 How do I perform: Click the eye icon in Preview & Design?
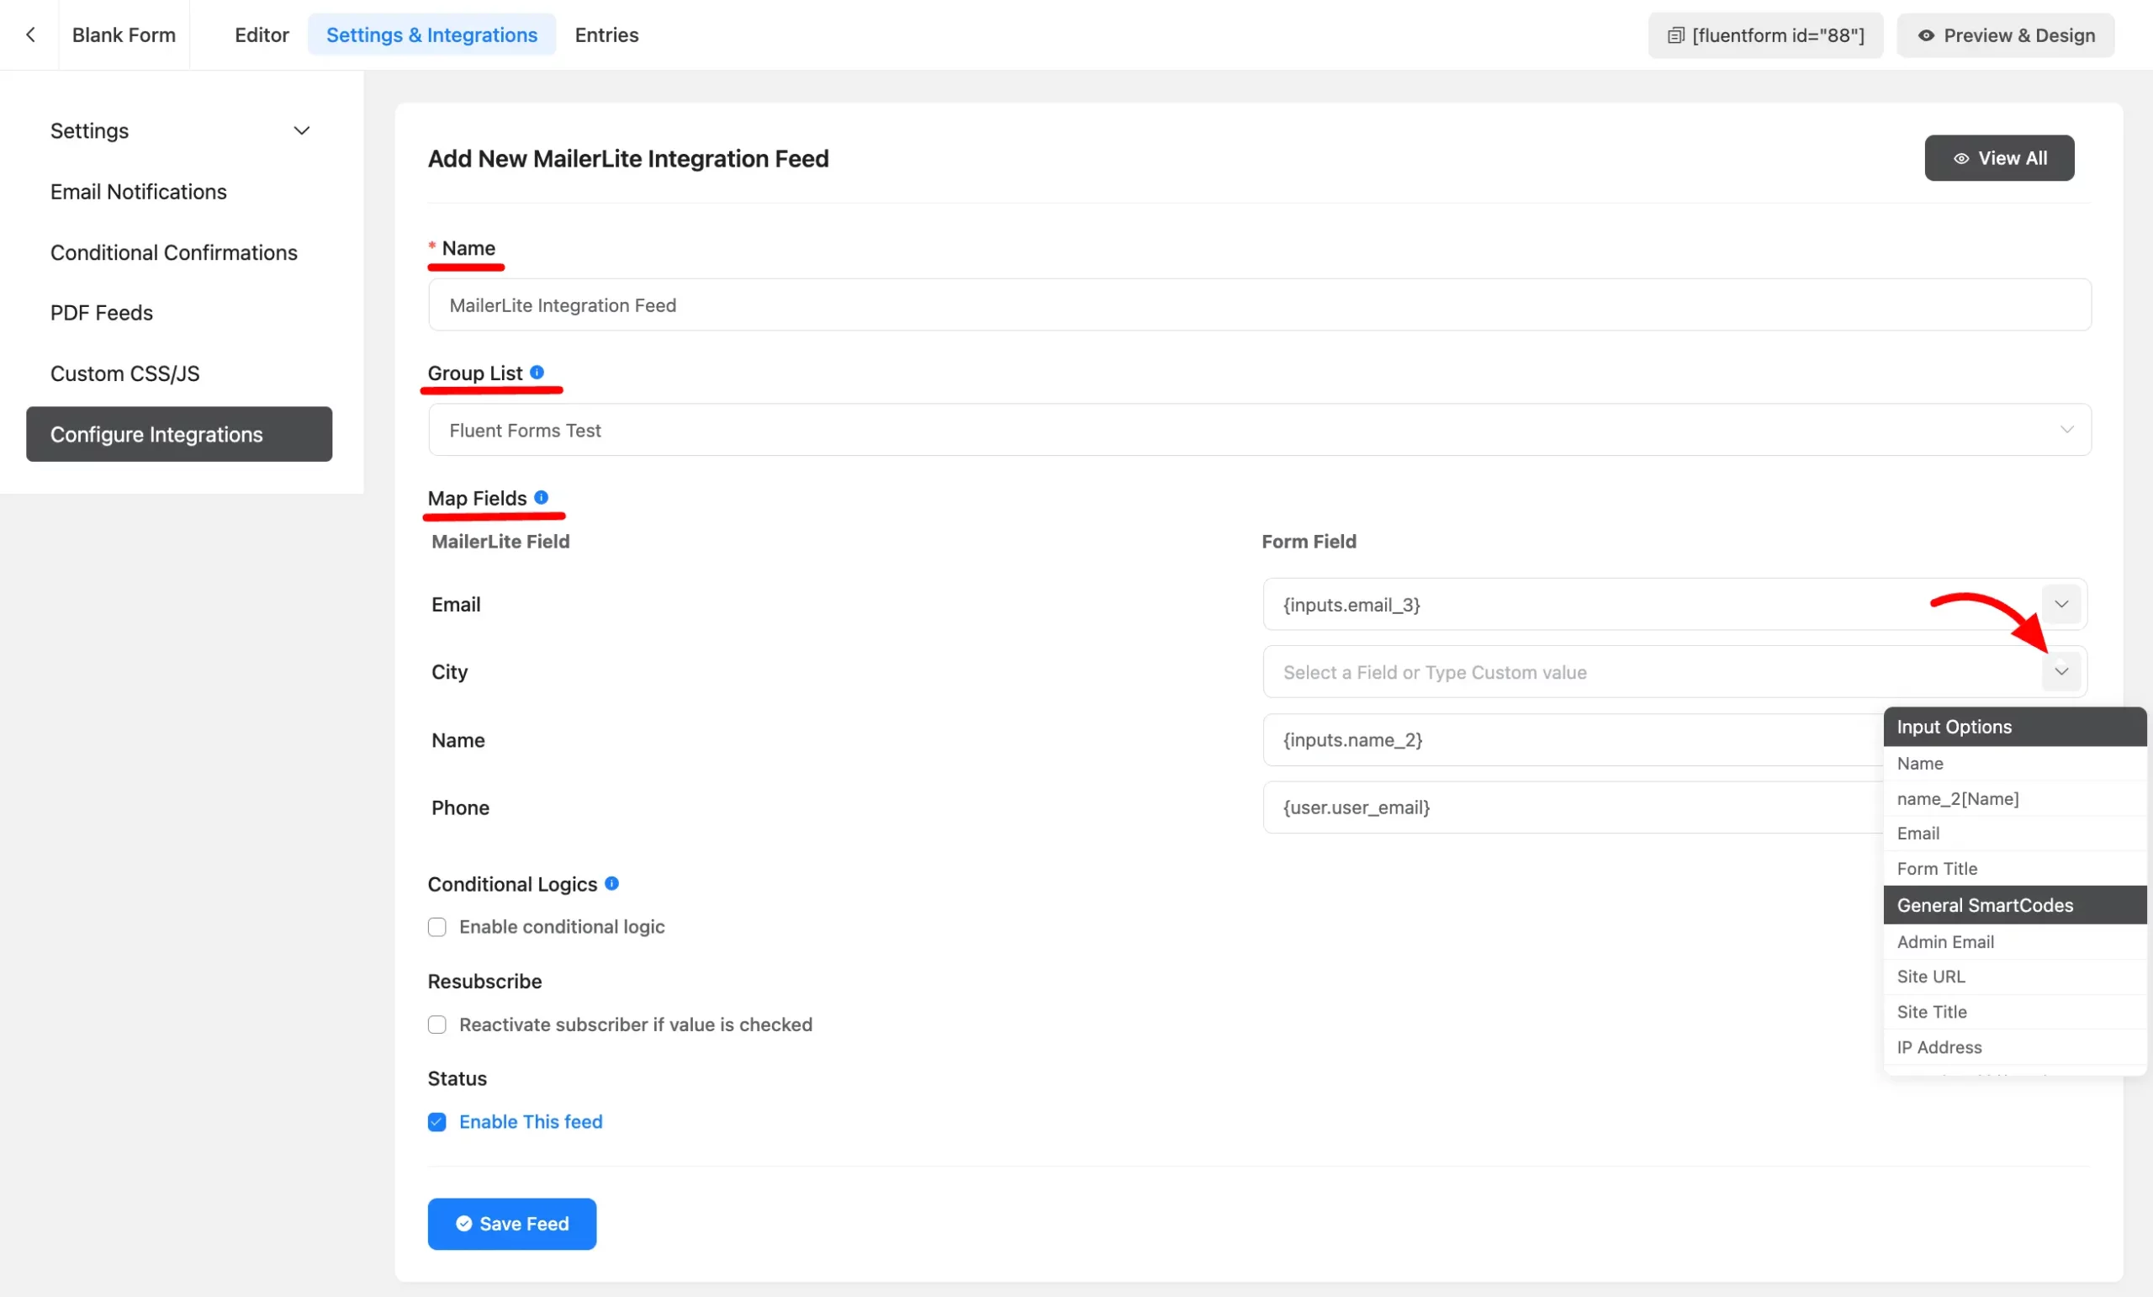(1925, 36)
